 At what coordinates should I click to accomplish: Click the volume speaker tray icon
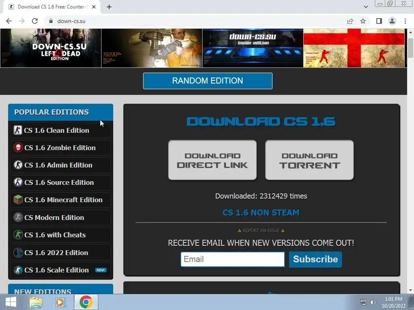[373, 302]
